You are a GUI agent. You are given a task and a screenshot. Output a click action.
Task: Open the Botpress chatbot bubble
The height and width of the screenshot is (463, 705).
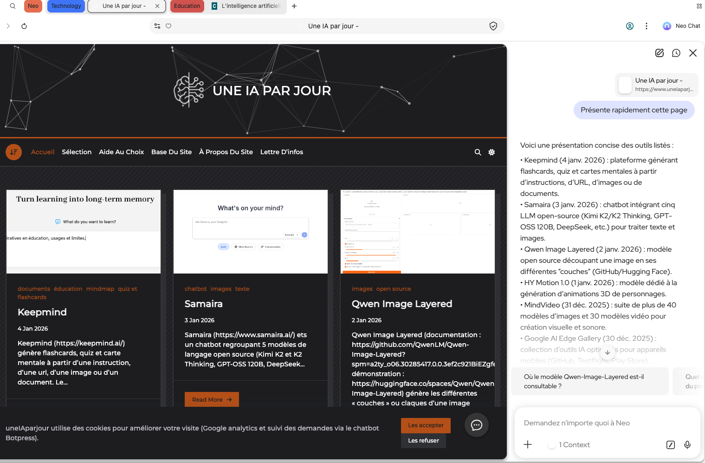[477, 425]
